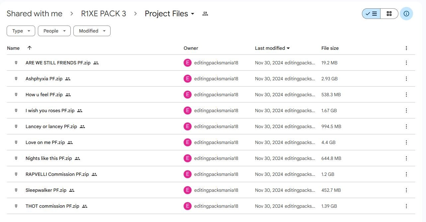This screenshot has height=222, width=426.
Task: Expand the Modified filter dropdown
Action: (x=92, y=31)
